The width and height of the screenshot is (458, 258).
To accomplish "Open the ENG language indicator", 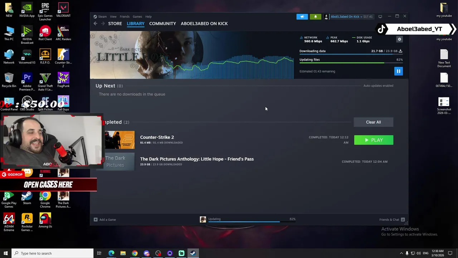I will point(425,253).
